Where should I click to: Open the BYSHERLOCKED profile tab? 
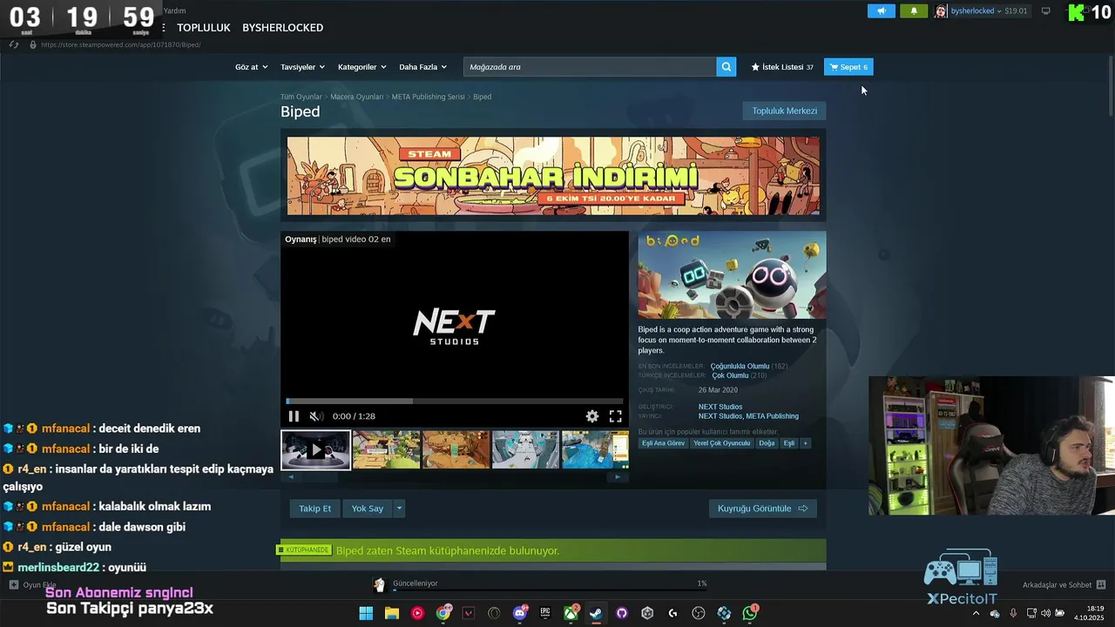pos(282,28)
